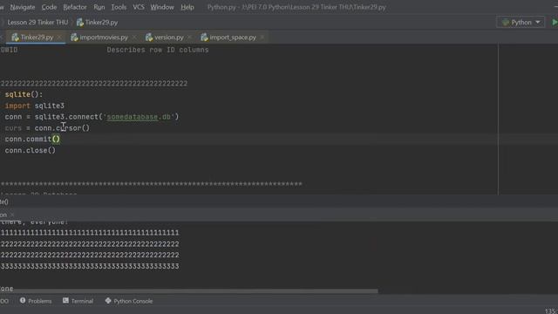Close the Tinker29.py tab
This screenshot has width=558, height=314.
[59, 37]
